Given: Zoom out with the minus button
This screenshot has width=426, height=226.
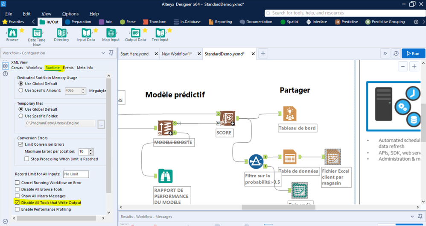Looking at the screenshot, I should click(x=403, y=66).
